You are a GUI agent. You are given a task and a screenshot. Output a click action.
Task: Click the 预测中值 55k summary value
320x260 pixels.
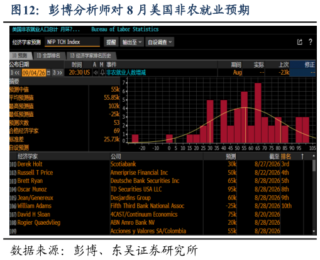click(x=115, y=90)
